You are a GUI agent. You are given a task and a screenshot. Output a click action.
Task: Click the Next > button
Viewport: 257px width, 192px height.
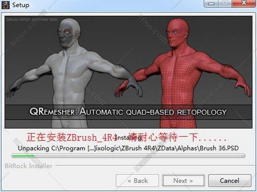click(x=184, y=180)
